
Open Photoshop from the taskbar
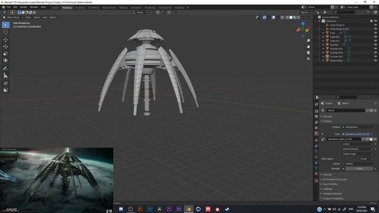pos(150,209)
